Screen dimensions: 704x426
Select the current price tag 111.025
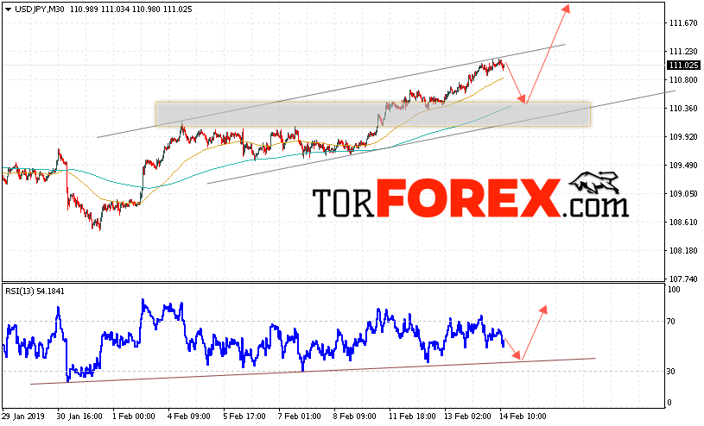click(x=684, y=65)
